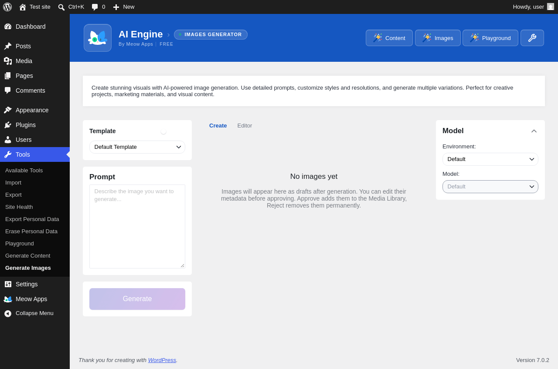Click into the Prompt text area

(x=137, y=227)
